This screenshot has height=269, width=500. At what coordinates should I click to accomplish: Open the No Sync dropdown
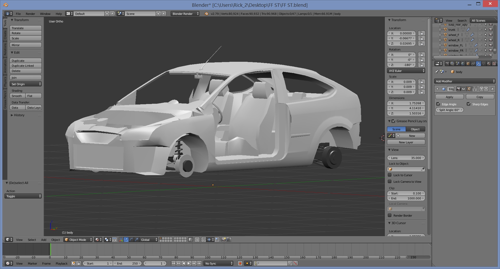(218, 263)
